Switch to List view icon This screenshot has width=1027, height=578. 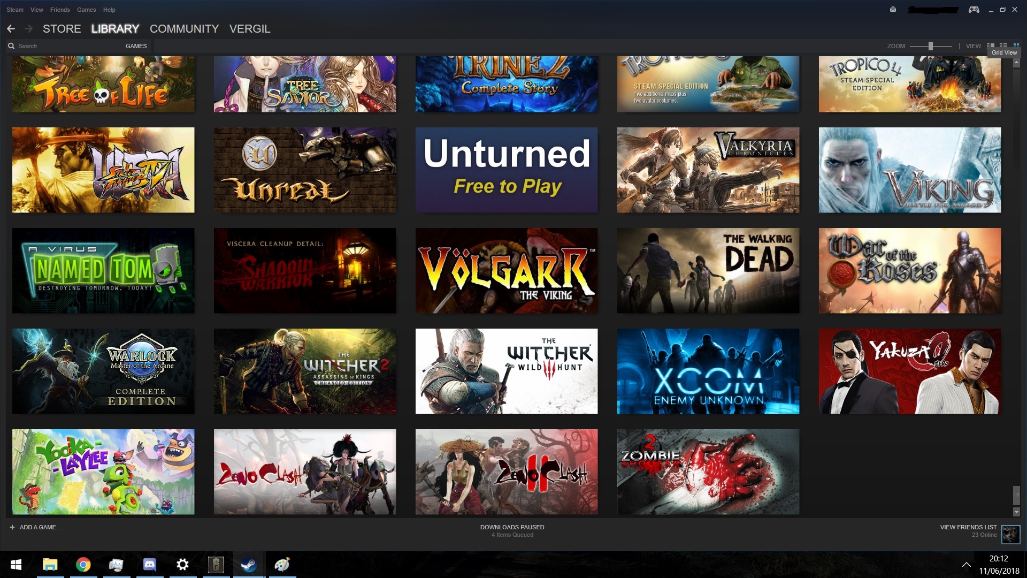[1003, 46]
